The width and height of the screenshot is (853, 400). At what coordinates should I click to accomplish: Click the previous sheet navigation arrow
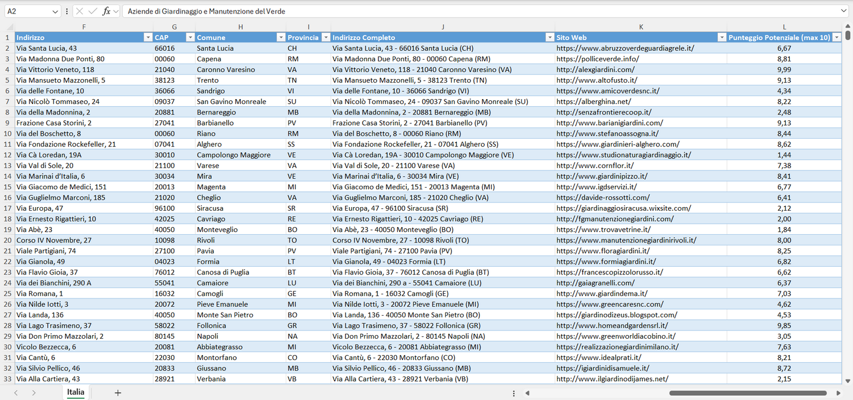16,393
